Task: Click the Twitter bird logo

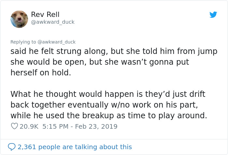Action: pyautogui.click(x=213, y=15)
